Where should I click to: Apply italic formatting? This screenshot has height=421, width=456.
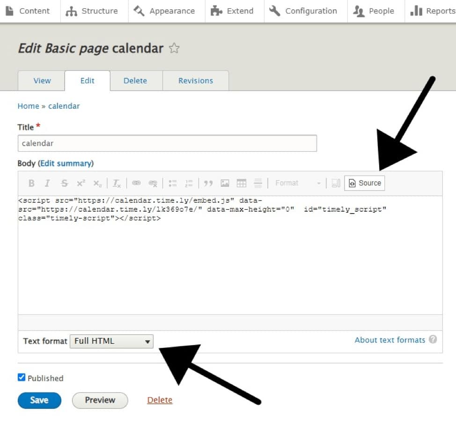[x=48, y=183]
